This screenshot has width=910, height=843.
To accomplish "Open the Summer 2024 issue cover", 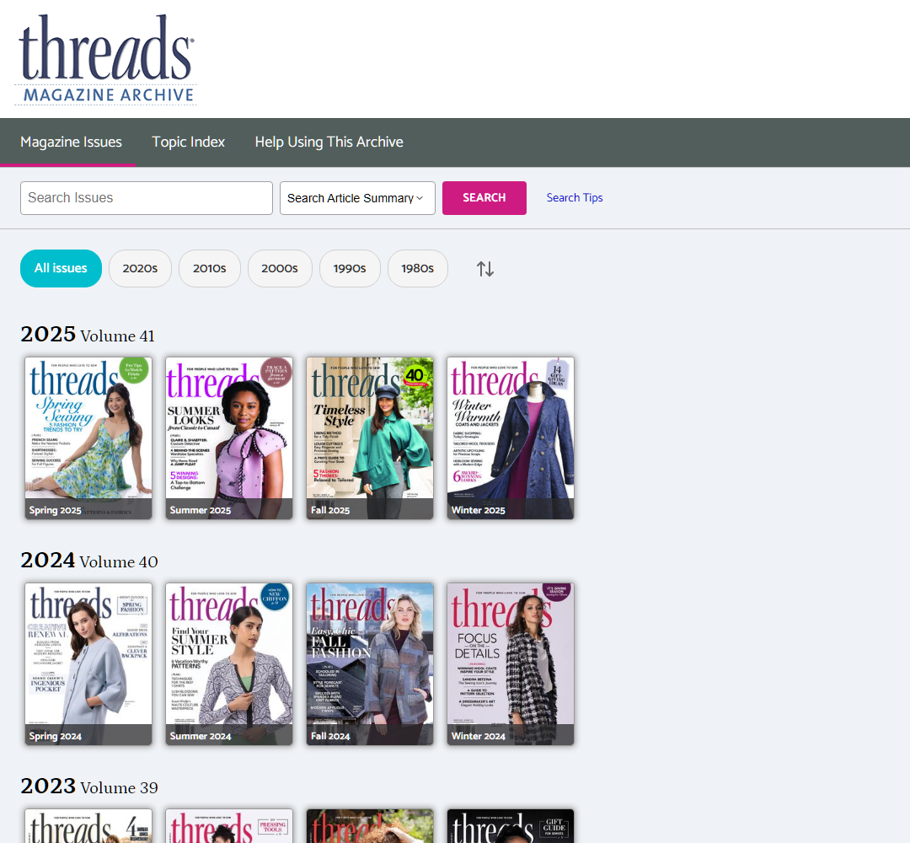I will pos(228,663).
